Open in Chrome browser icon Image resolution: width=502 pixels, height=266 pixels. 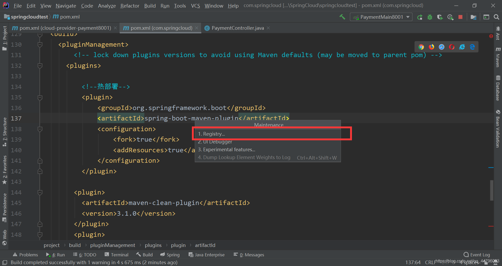pos(421,47)
